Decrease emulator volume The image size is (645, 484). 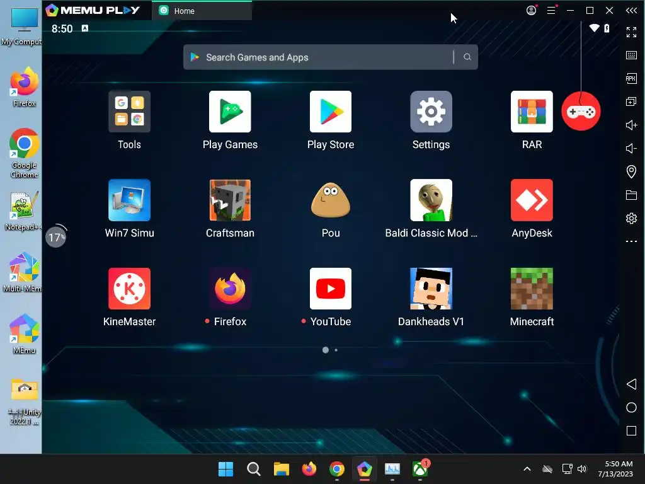631,148
